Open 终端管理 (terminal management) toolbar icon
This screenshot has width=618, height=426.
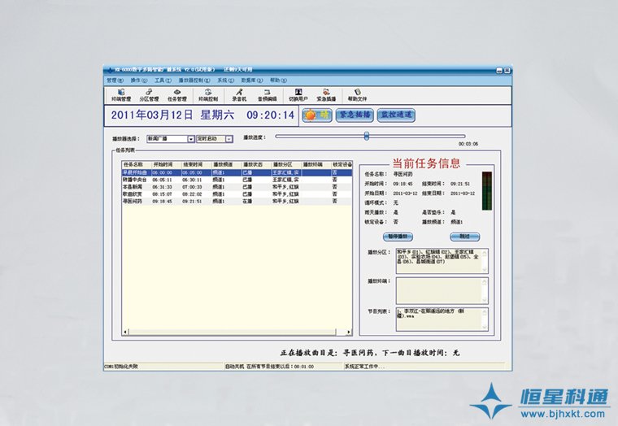click(x=120, y=94)
